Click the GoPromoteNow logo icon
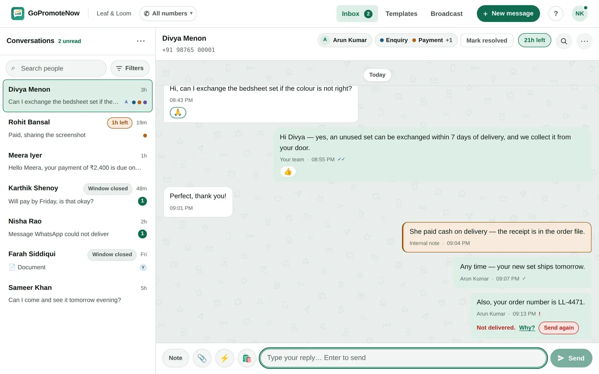Viewport: 599px width, 374px height. (18, 14)
